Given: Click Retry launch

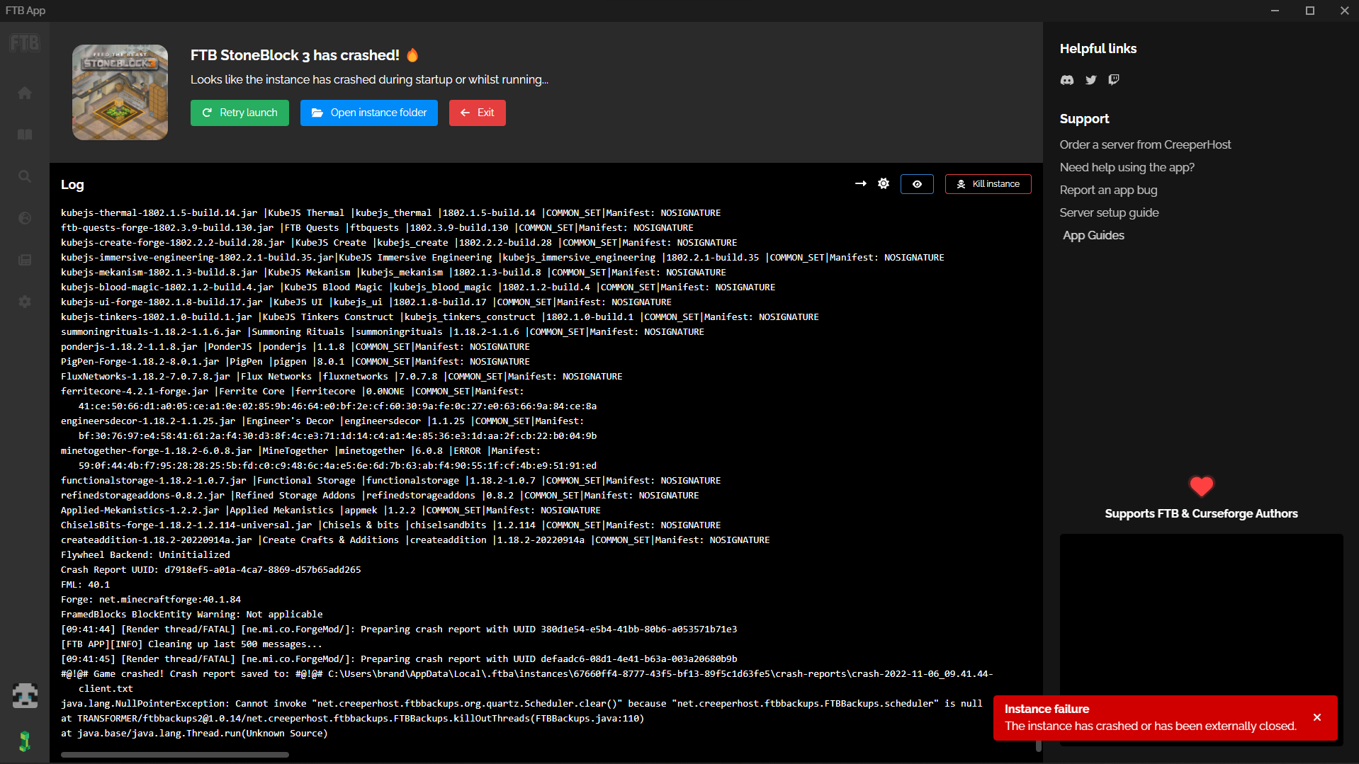Looking at the screenshot, I should [x=239, y=113].
